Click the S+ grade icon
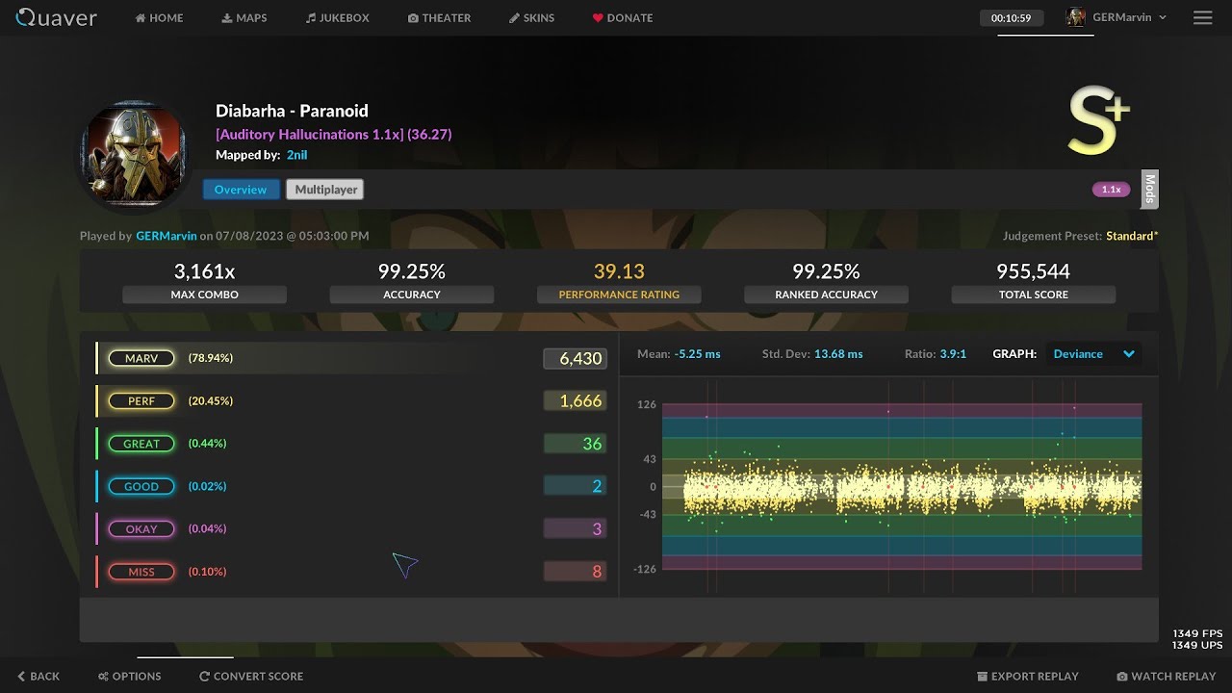This screenshot has height=693, width=1232. point(1099,120)
